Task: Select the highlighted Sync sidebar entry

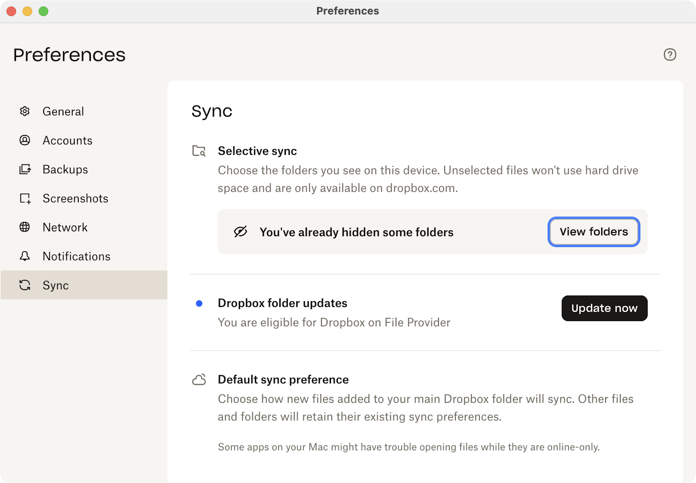Action: 55,285
